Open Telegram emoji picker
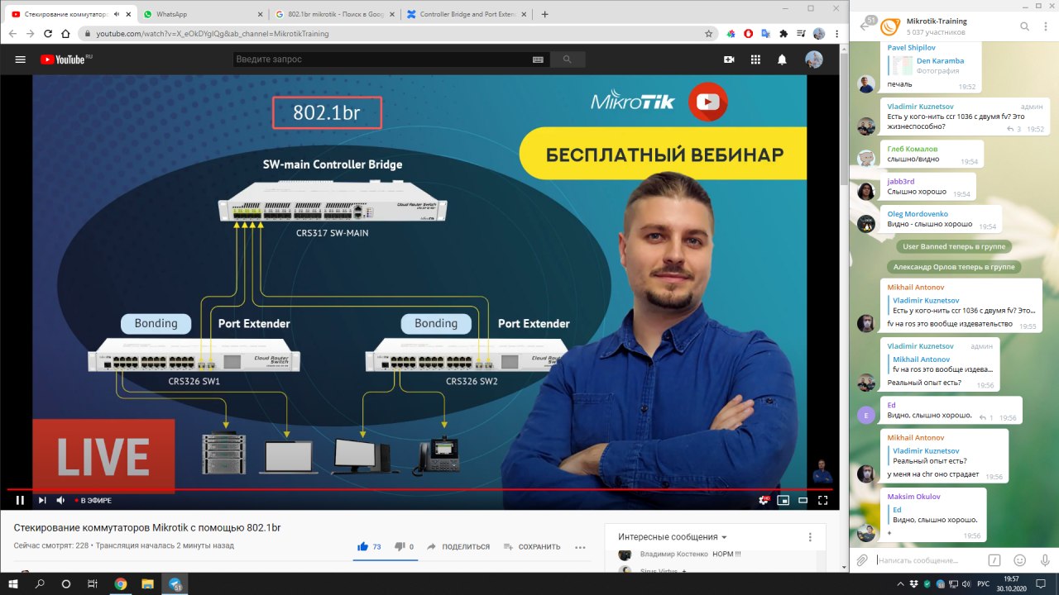 1020,559
